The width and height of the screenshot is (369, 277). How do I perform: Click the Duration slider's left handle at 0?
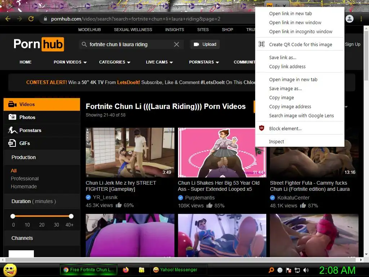point(13,216)
